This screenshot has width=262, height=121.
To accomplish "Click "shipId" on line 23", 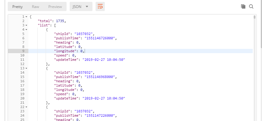I will pyautogui.click(x=62, y=111).
